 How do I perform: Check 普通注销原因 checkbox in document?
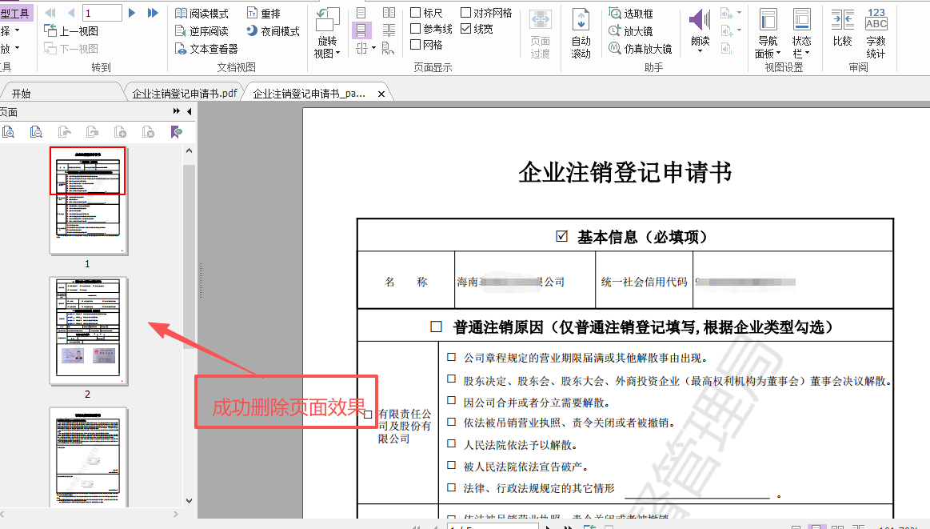click(x=437, y=327)
